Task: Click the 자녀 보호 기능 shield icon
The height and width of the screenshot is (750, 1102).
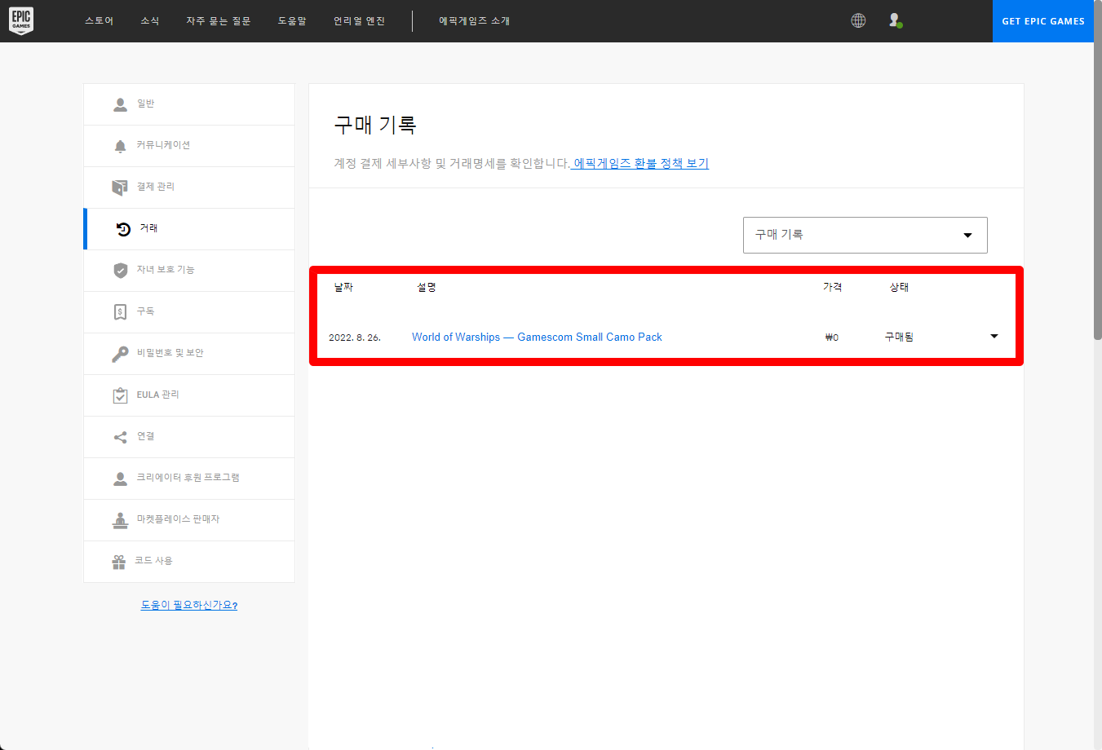Action: [x=120, y=271]
